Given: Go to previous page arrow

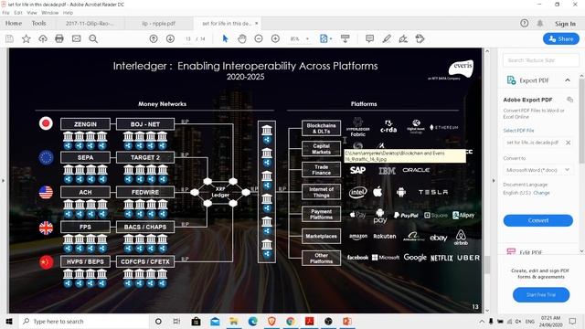Looking at the screenshot, I should tap(154, 38).
